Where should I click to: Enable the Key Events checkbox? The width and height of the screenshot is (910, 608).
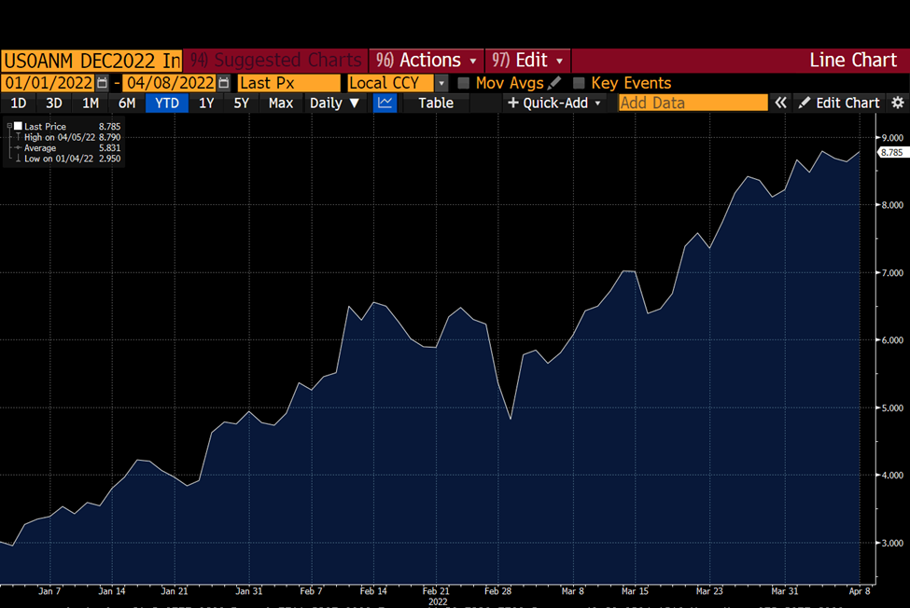[x=578, y=83]
